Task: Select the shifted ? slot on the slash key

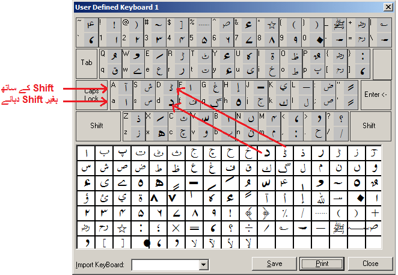Action: click(x=341, y=119)
